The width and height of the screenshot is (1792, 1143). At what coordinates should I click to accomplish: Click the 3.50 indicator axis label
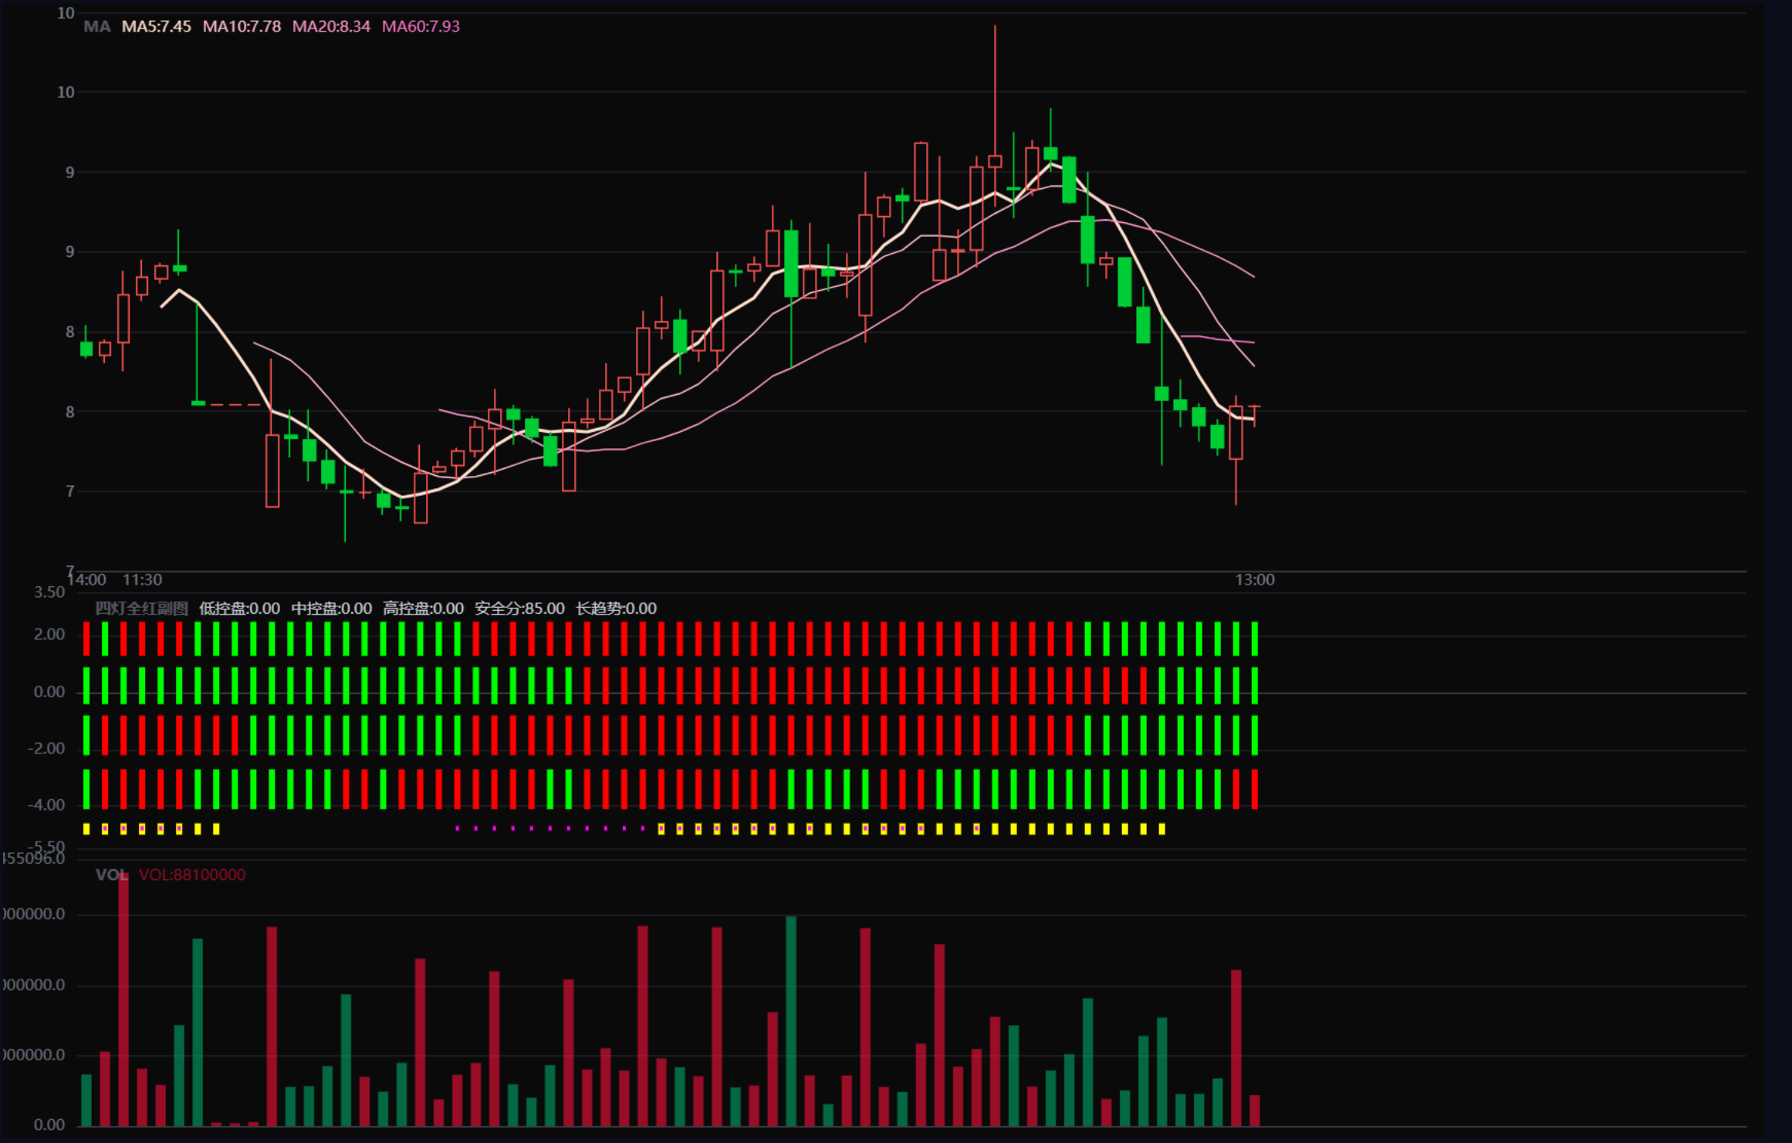coord(49,592)
